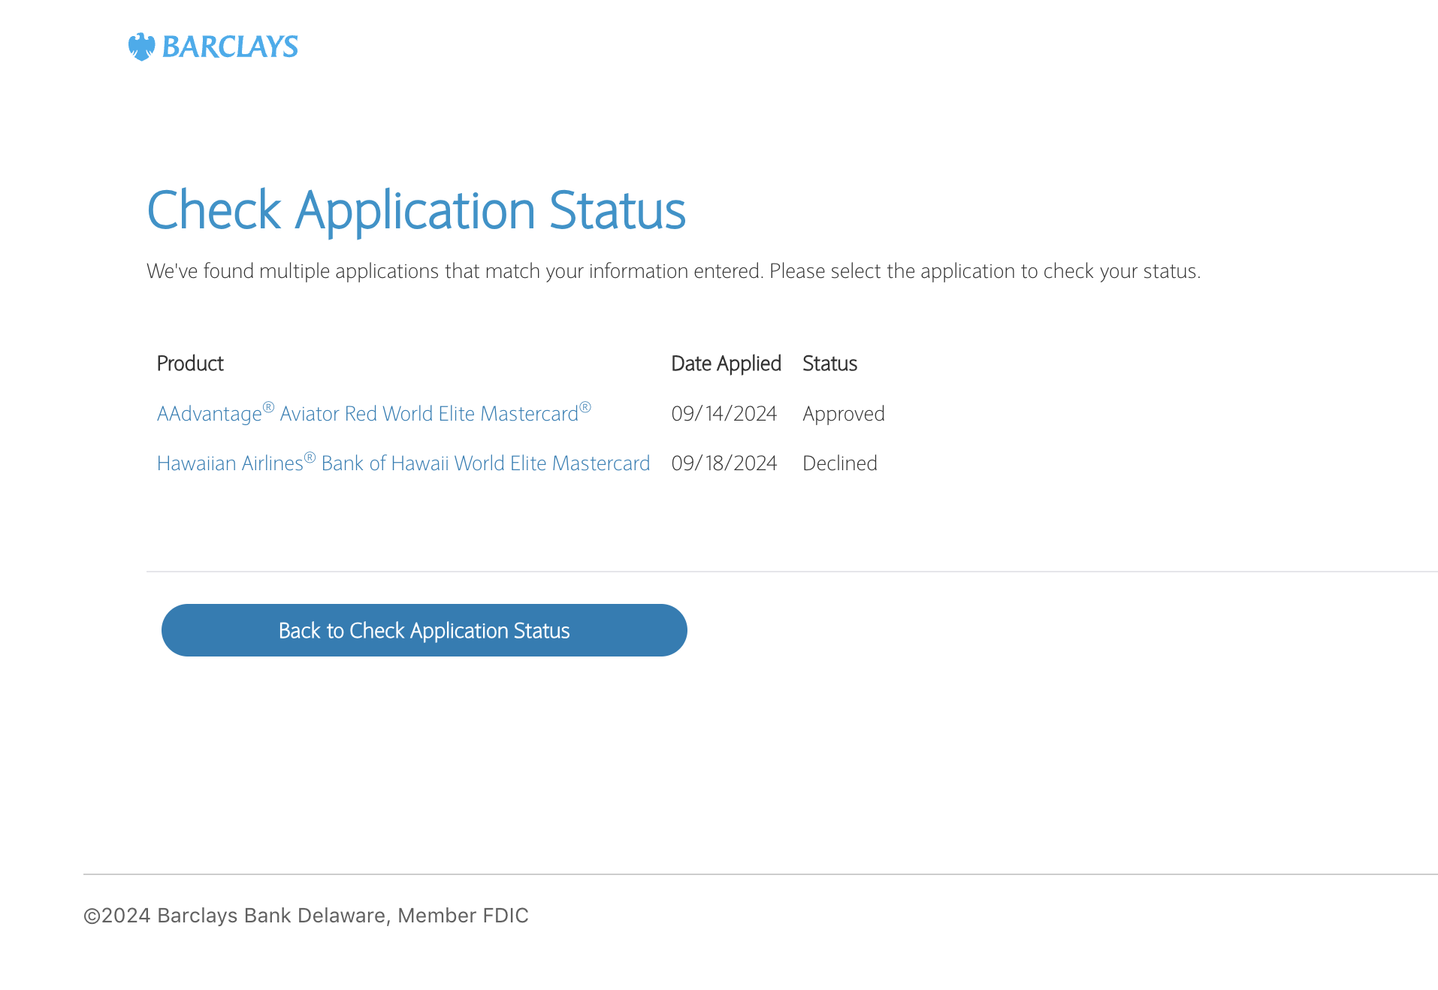
Task: Click the Product column header
Action: pyautogui.click(x=190, y=364)
